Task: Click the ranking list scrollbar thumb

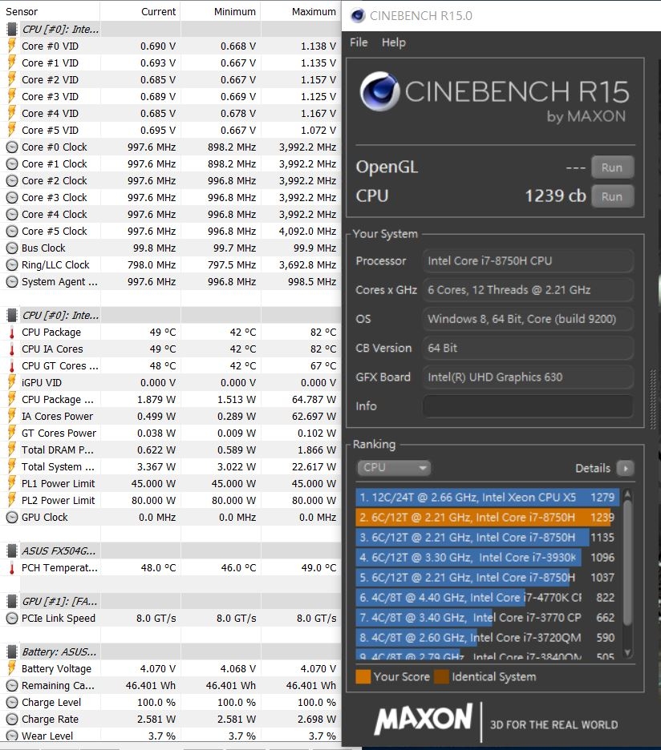Action: (627, 562)
